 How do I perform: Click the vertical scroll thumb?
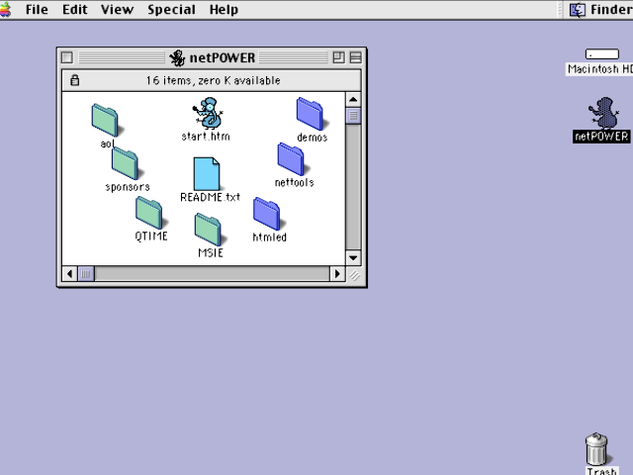[353, 116]
